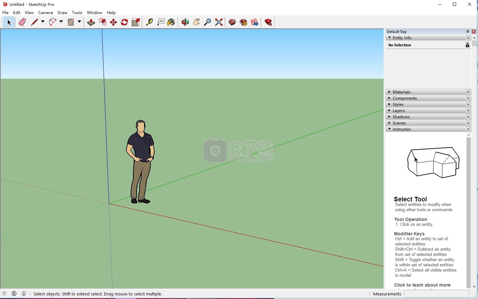This screenshot has height=299, width=478.
Task: Open the Line tool dropdown arrow
Action: [43, 22]
